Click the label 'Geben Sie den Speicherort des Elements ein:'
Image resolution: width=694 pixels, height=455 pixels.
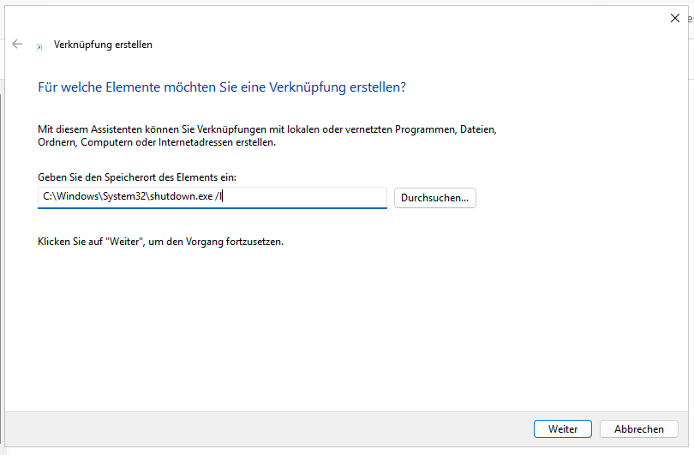pos(137,177)
